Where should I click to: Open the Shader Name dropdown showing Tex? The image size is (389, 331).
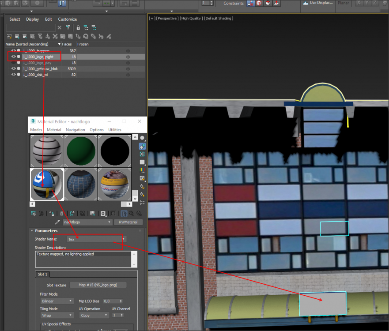click(96, 239)
